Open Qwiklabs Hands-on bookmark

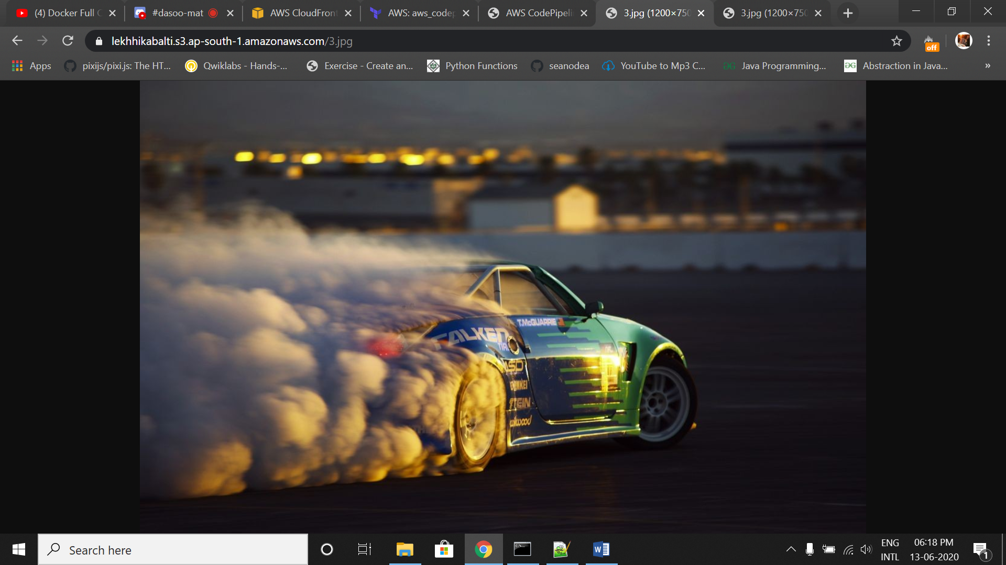point(236,66)
